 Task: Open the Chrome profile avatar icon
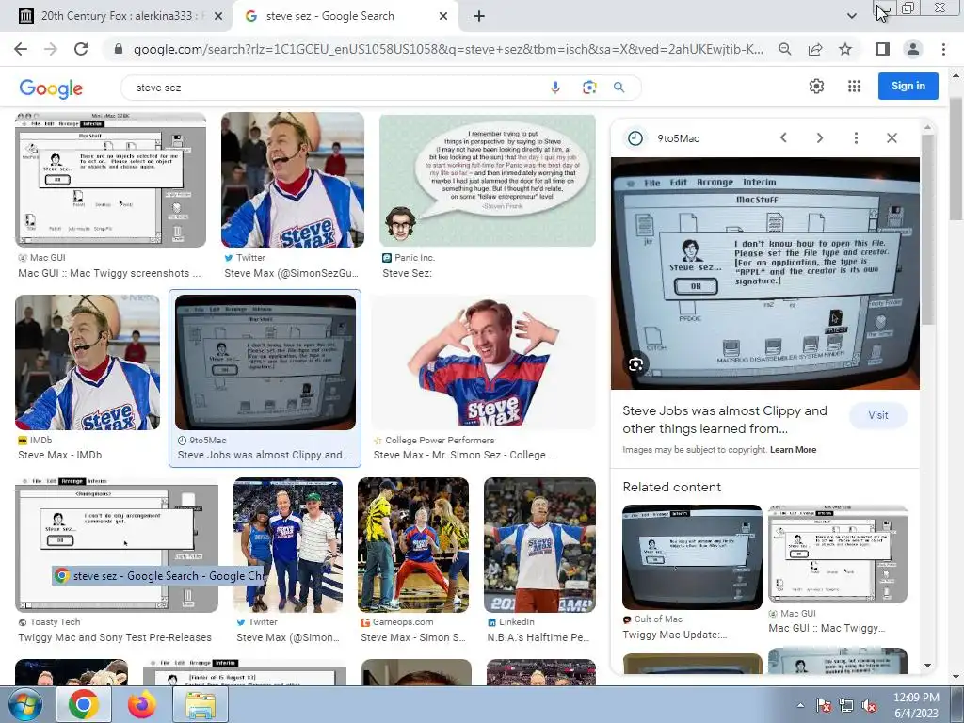(913, 49)
